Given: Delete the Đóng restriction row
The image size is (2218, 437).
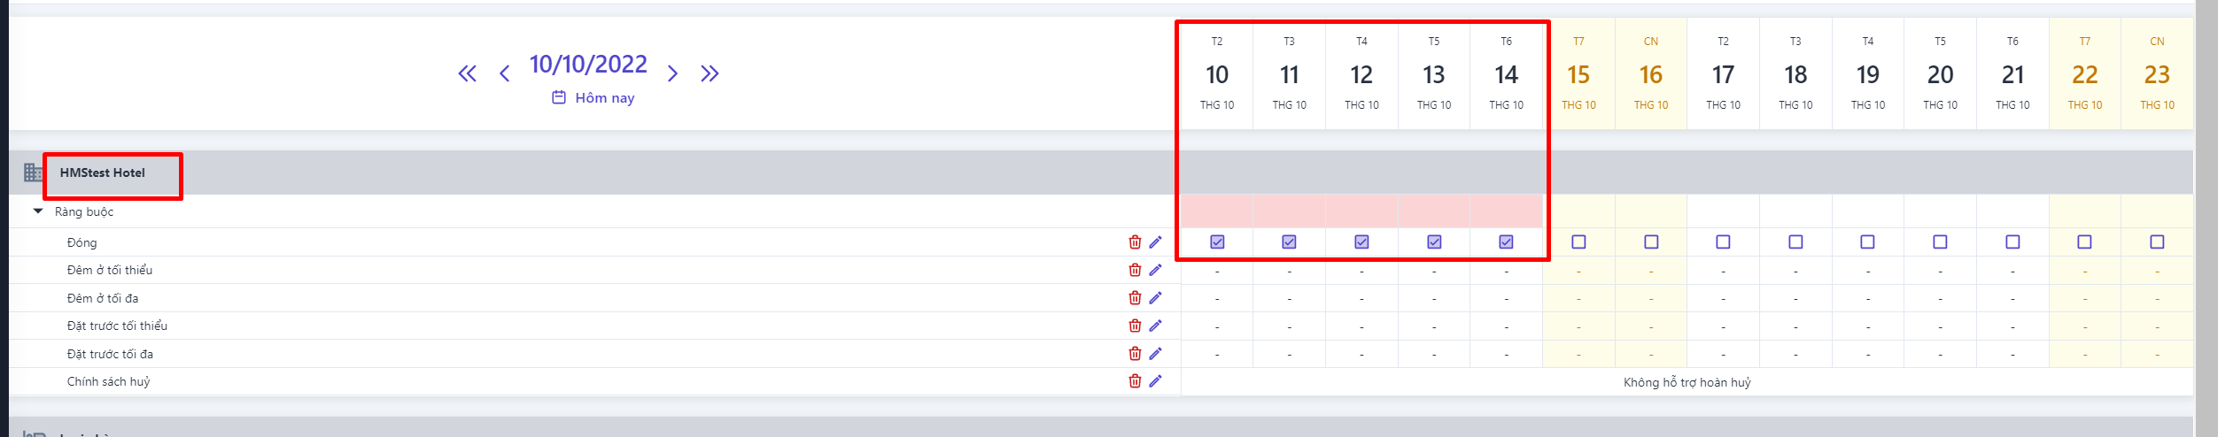Looking at the screenshot, I should pos(1135,242).
